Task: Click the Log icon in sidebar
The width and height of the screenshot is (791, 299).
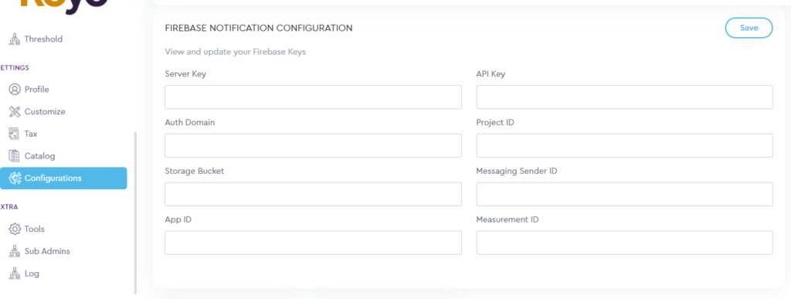Action: point(15,274)
